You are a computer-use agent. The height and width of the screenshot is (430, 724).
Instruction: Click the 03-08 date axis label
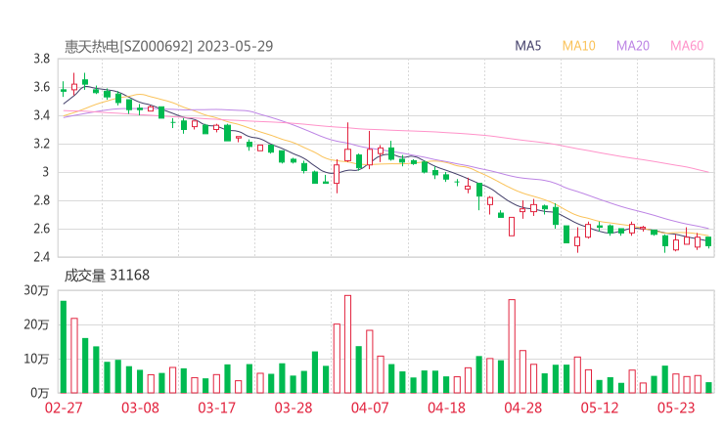point(140,408)
